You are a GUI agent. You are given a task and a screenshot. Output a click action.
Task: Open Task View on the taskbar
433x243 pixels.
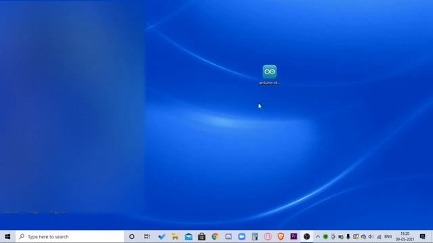[147, 236]
